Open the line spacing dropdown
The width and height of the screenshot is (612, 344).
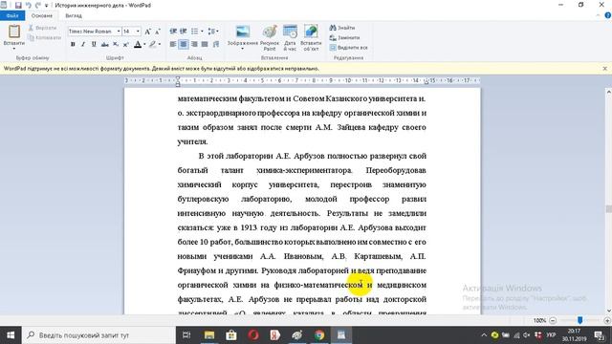tap(213, 32)
